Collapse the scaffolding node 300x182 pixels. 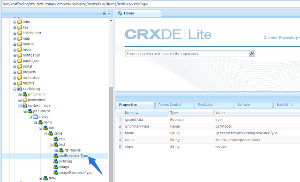coord(15,89)
